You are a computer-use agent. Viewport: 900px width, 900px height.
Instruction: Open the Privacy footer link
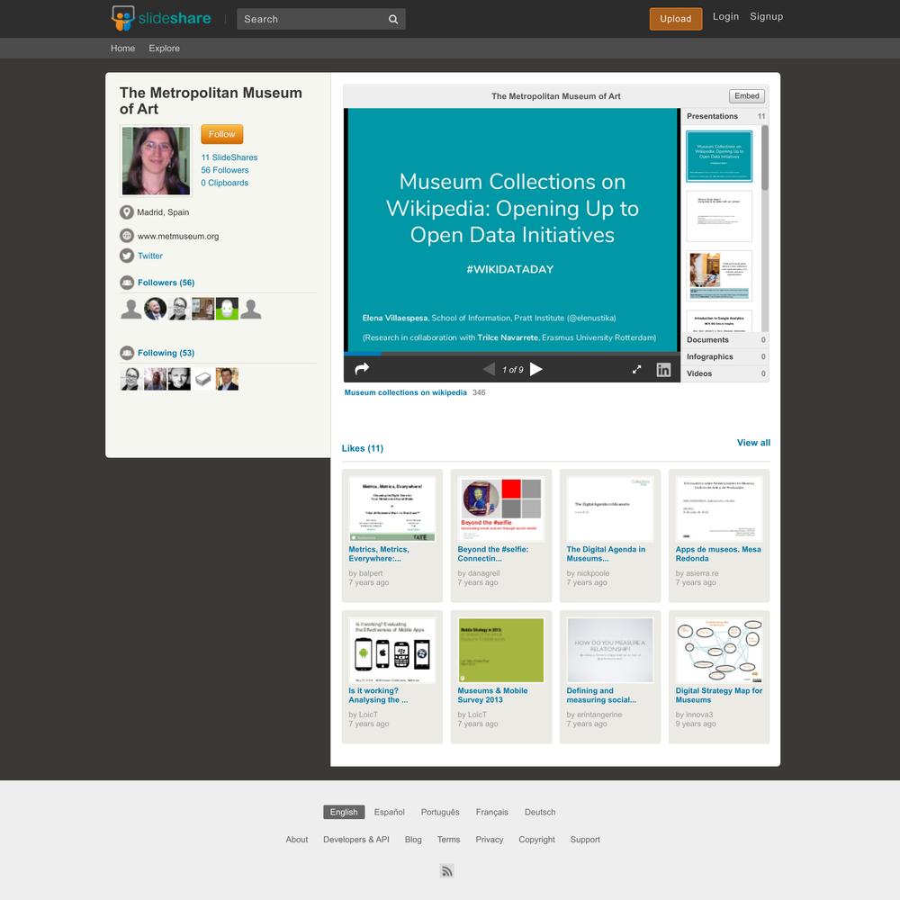(490, 840)
